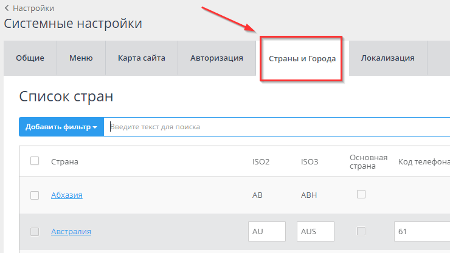Image resolution: width=450 pixels, height=253 pixels.
Task: Click the Страна column header
Action: 64,161
